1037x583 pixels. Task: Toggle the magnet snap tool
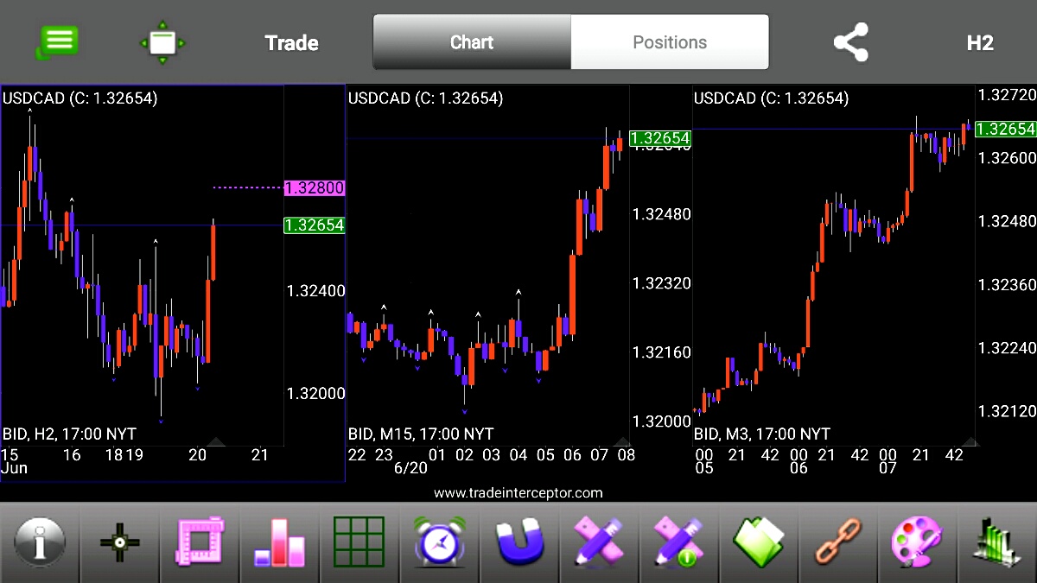[x=519, y=543]
